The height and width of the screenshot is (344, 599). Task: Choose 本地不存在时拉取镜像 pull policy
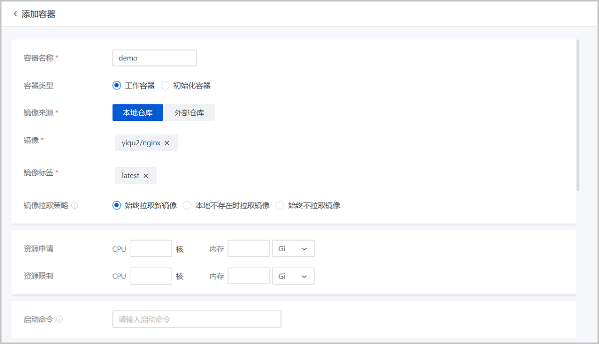188,205
